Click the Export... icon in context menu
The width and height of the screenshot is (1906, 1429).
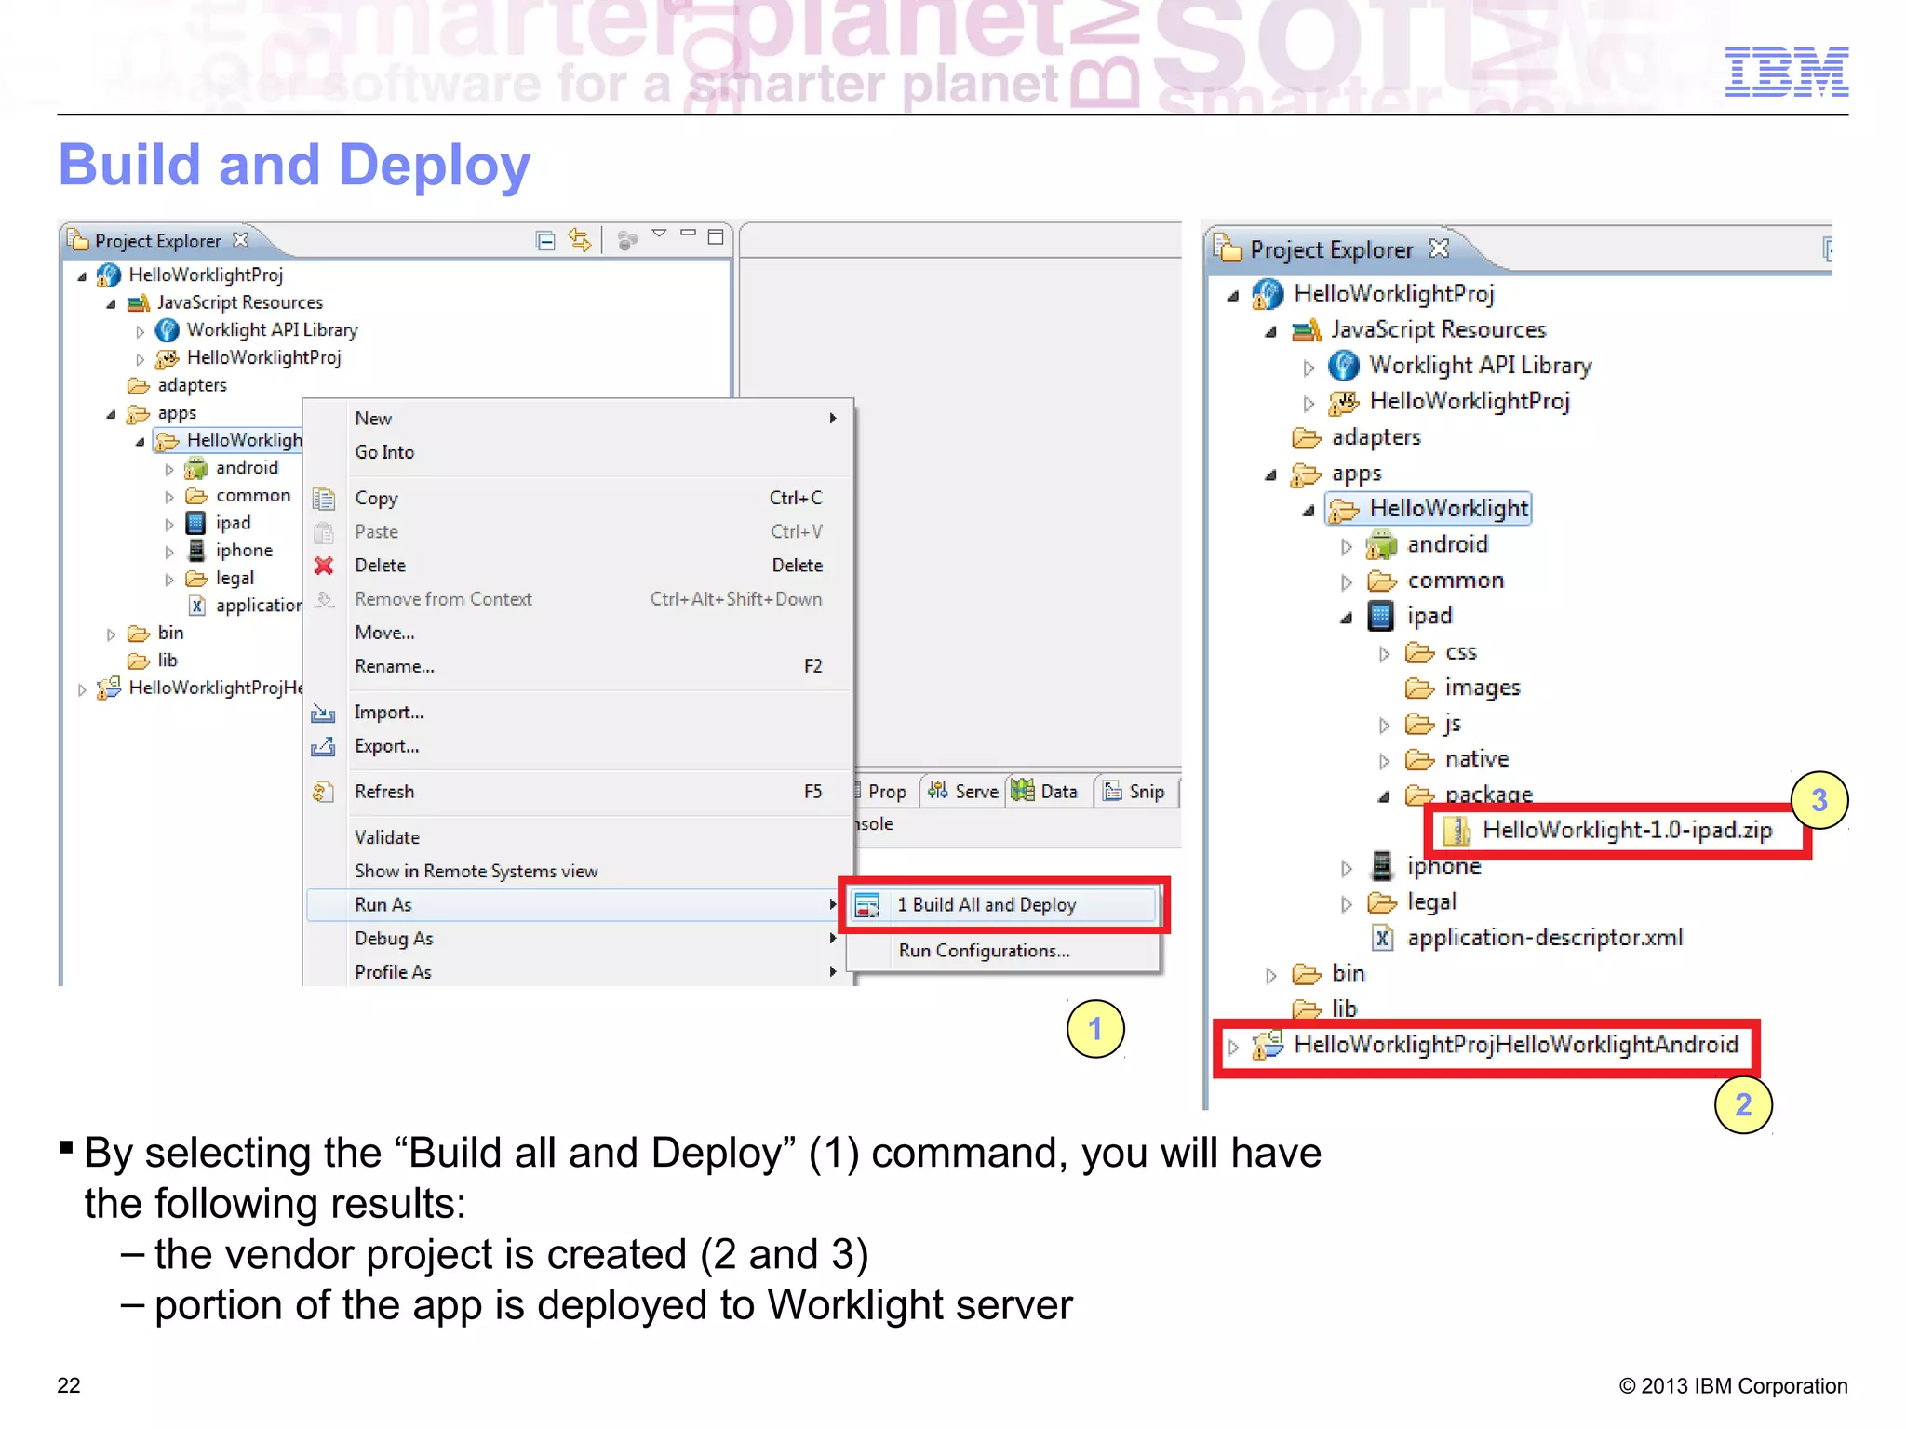[x=323, y=747]
